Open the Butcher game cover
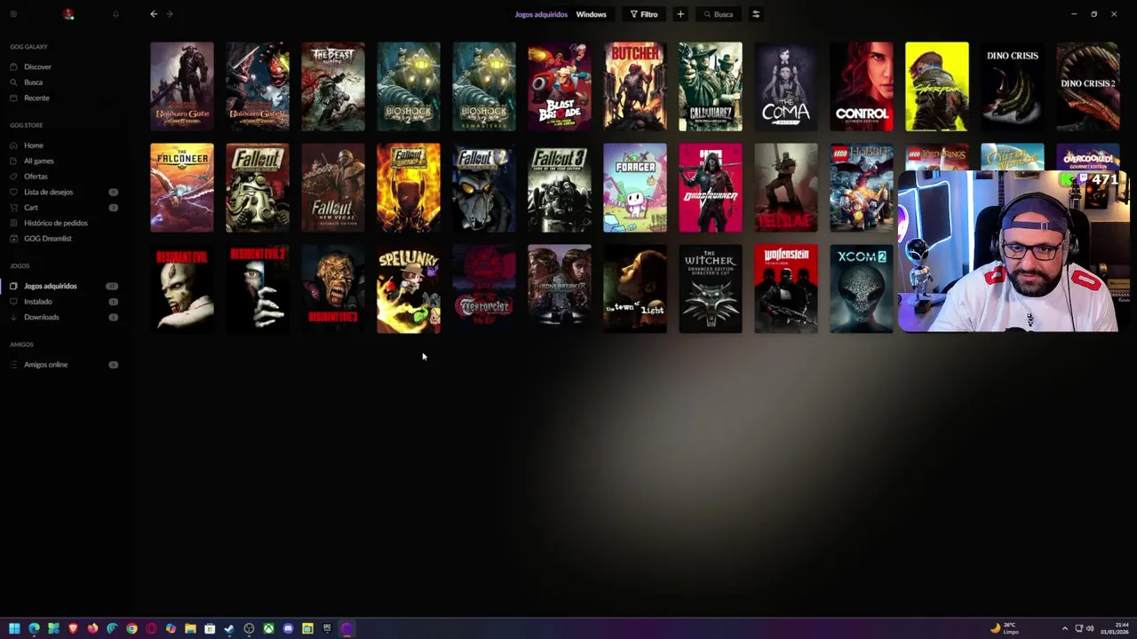This screenshot has width=1137, height=639. (635, 86)
